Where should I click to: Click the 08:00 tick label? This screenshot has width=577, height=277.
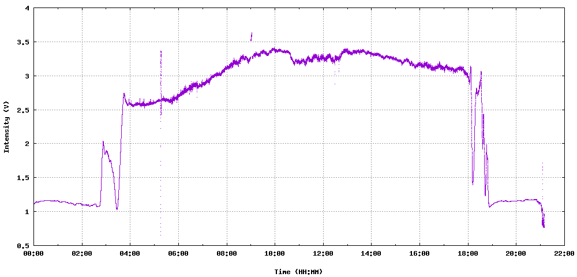[x=226, y=253]
